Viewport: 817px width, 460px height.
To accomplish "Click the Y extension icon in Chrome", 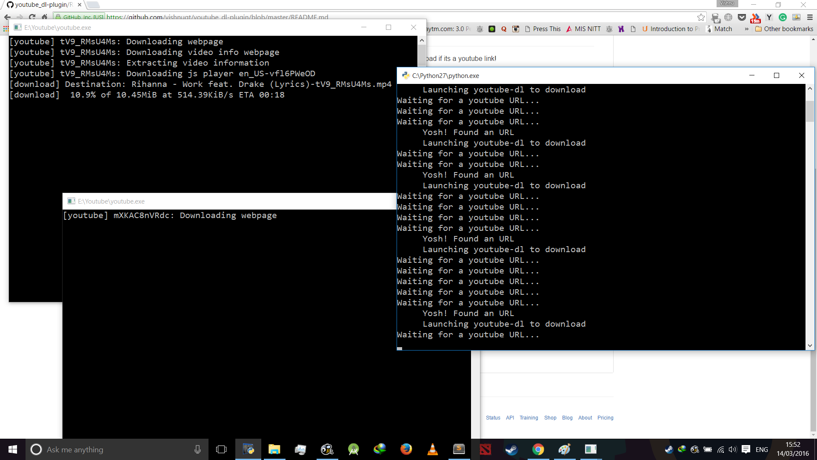I will (x=769, y=17).
